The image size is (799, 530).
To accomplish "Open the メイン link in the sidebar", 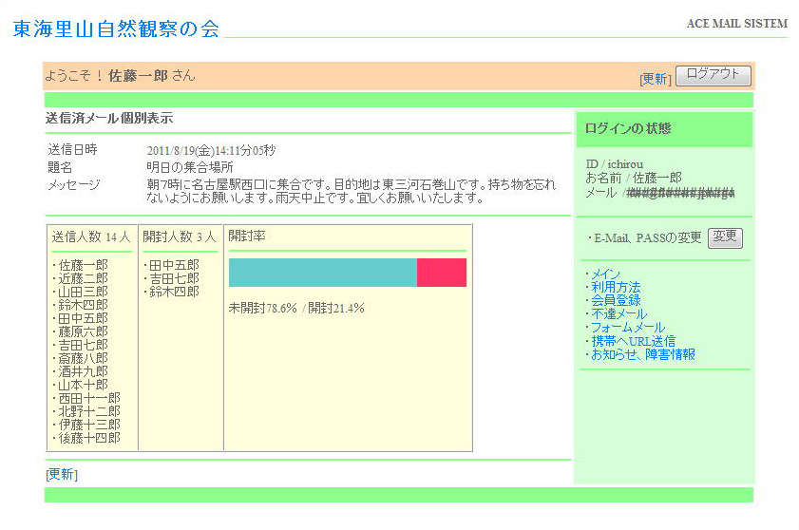I will coord(605,274).
